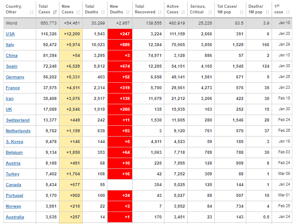Sort by Total Recovered sort icon
294x224 pixels.
click(160, 12)
